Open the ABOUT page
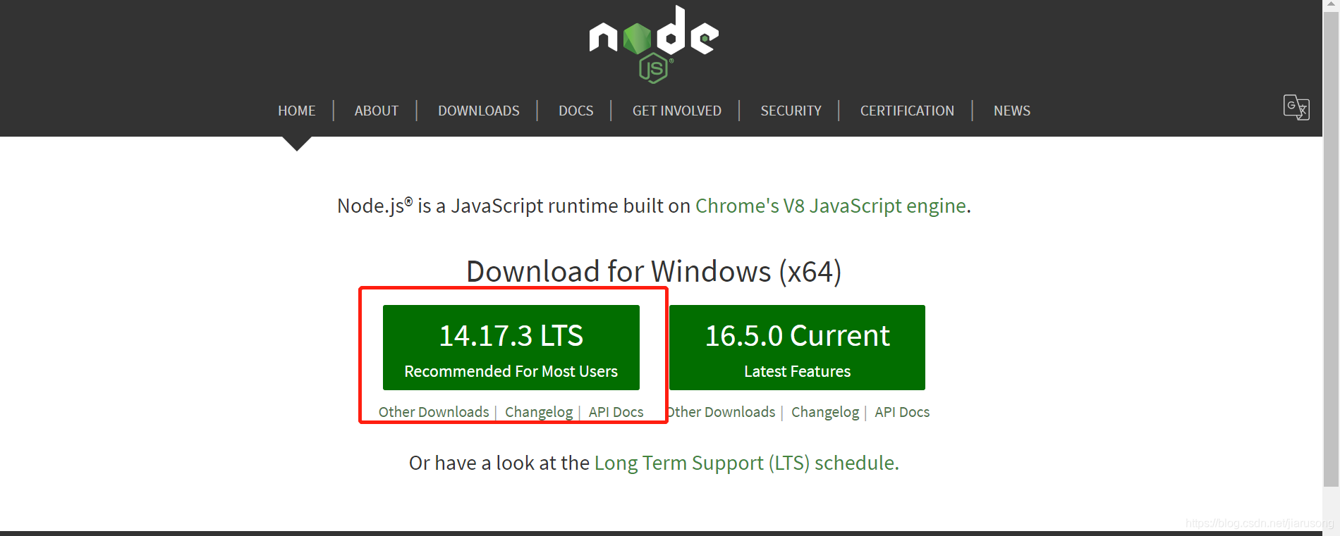 377,111
